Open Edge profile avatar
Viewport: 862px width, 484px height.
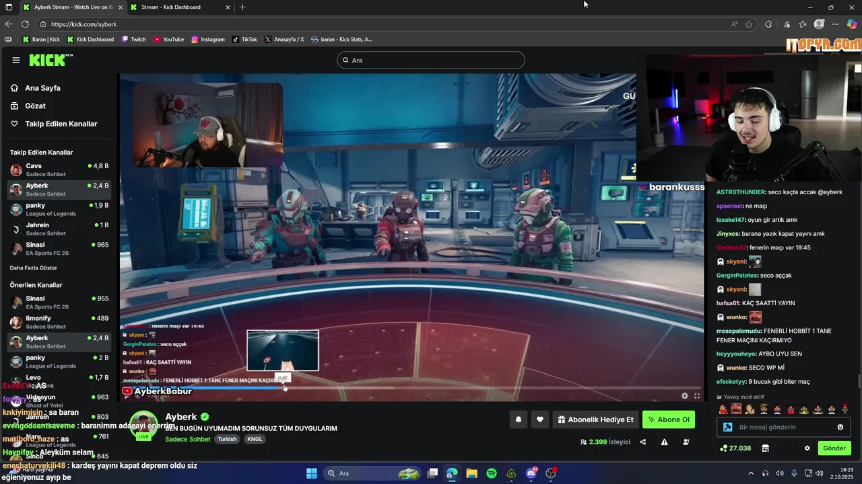(819, 24)
